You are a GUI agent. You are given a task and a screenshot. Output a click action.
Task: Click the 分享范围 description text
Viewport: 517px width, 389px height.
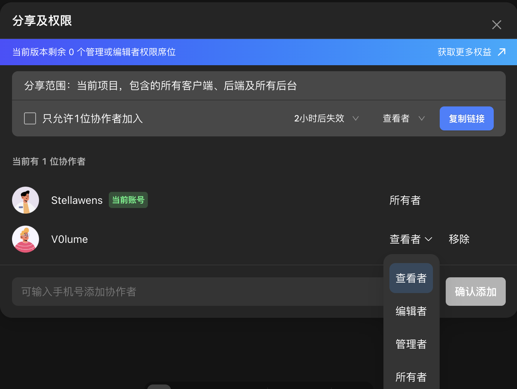161,85
